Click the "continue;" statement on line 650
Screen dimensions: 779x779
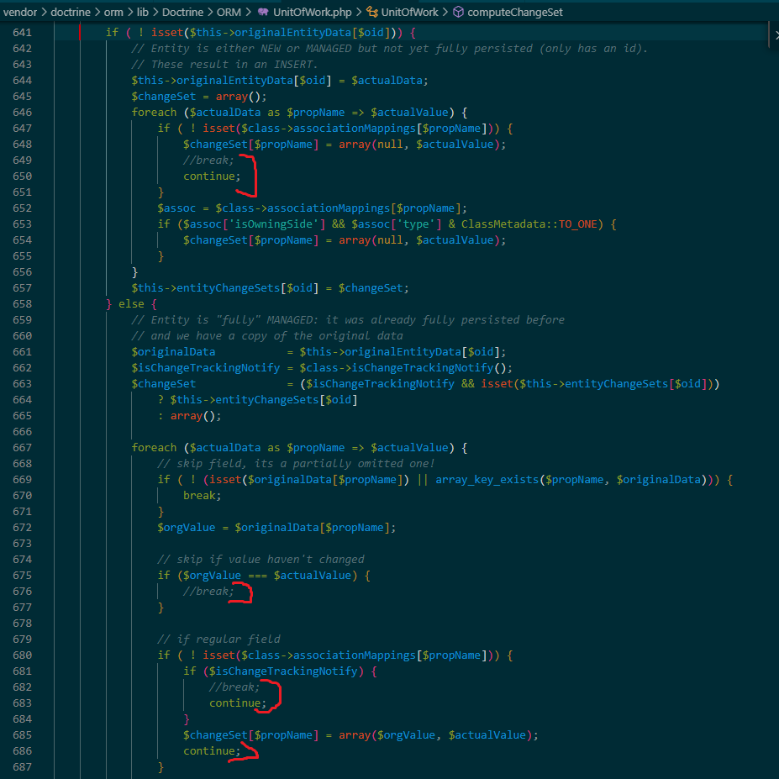(x=212, y=176)
